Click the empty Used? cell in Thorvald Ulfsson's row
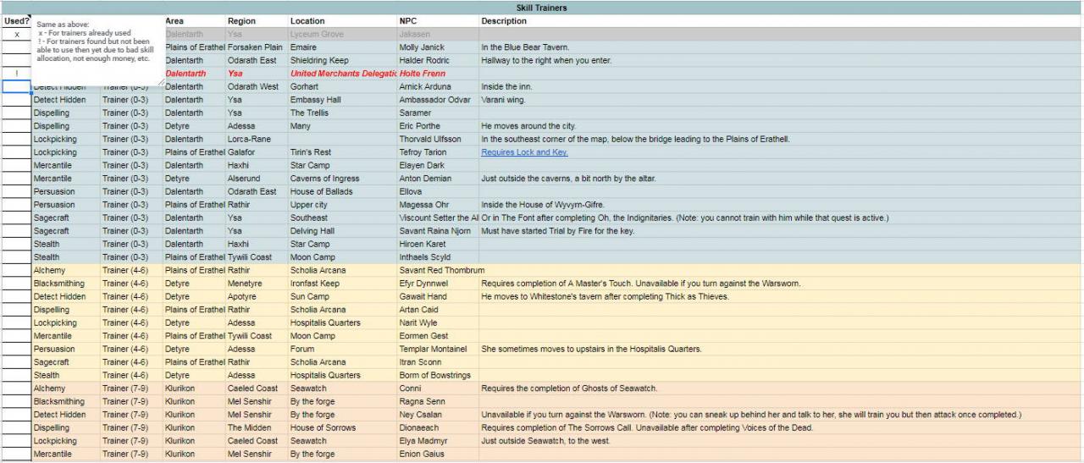The width and height of the screenshot is (1084, 463). point(16,140)
